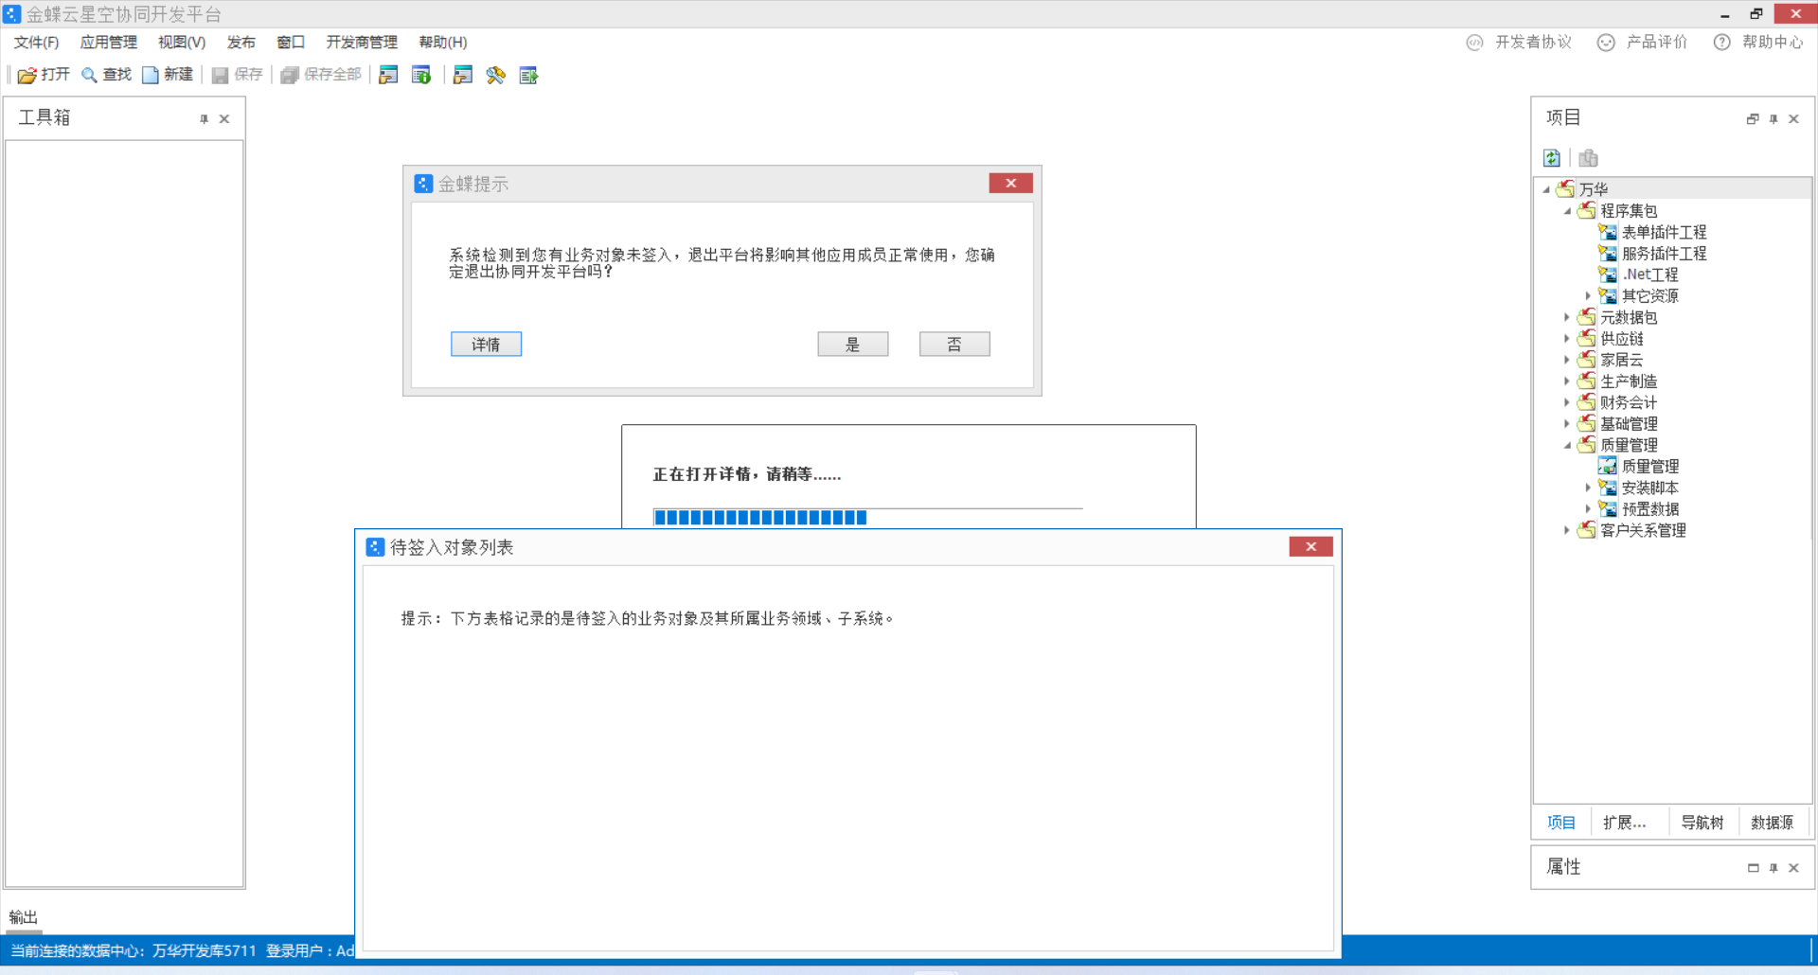Screen dimensions: 1818x975
Task: Select the 质量管理 form item under the 质量管理 folder
Action: pos(1639,467)
